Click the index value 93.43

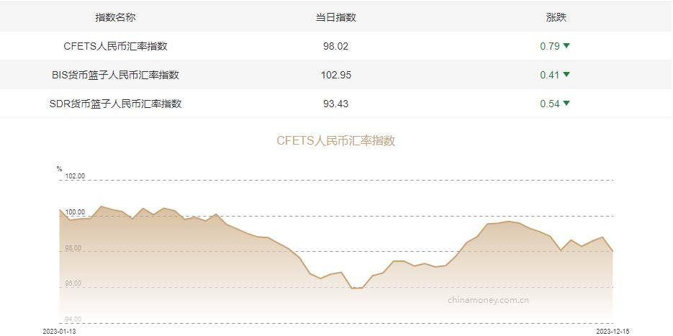click(x=335, y=104)
